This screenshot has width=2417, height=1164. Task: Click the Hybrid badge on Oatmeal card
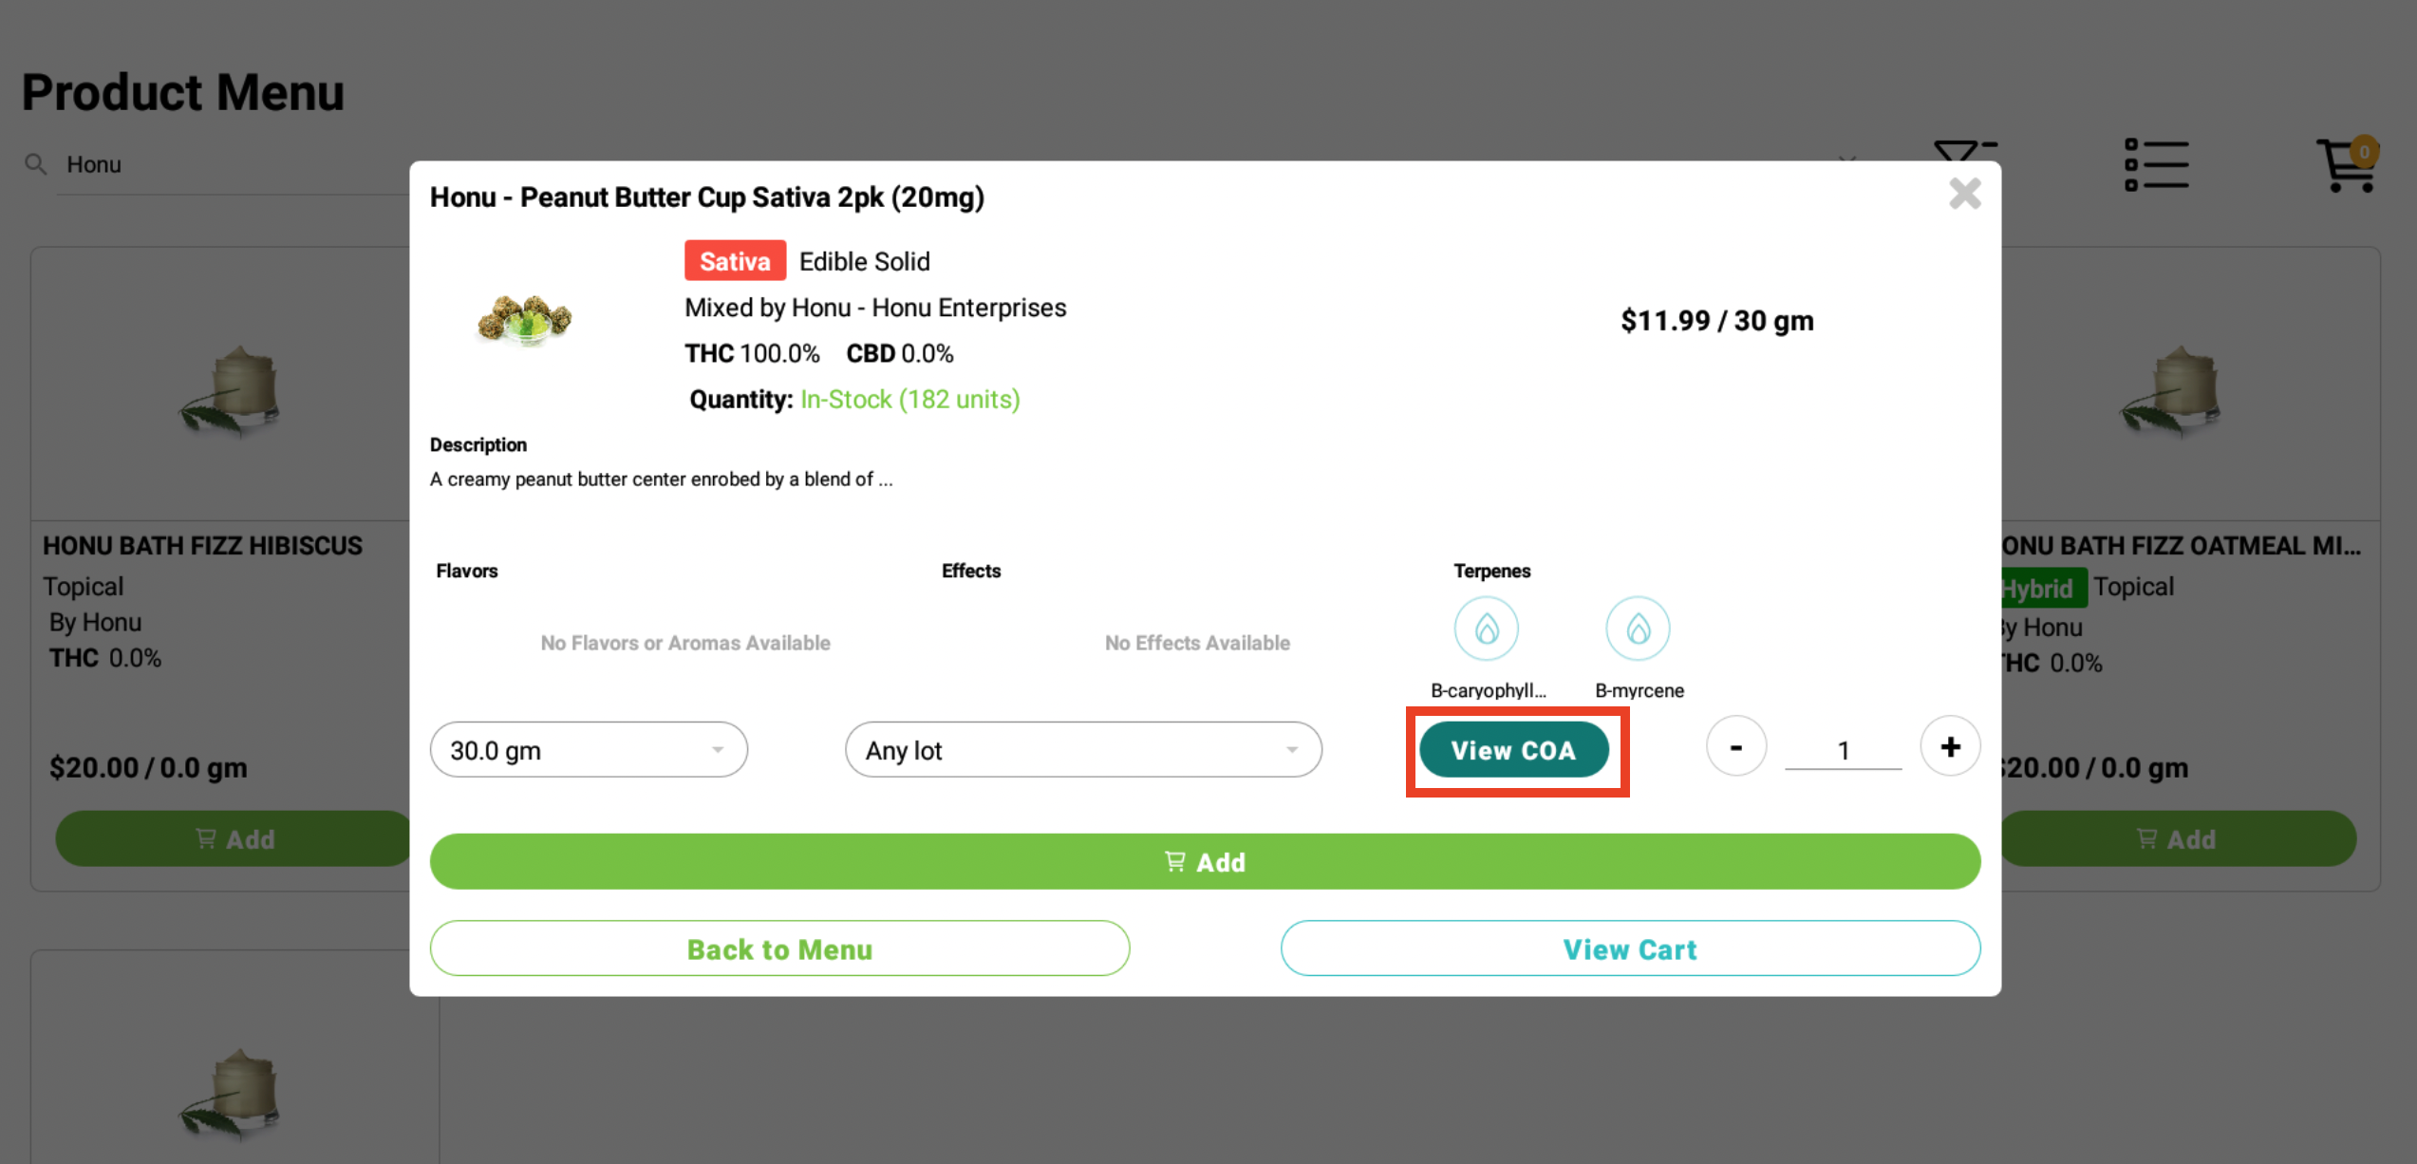click(2044, 588)
